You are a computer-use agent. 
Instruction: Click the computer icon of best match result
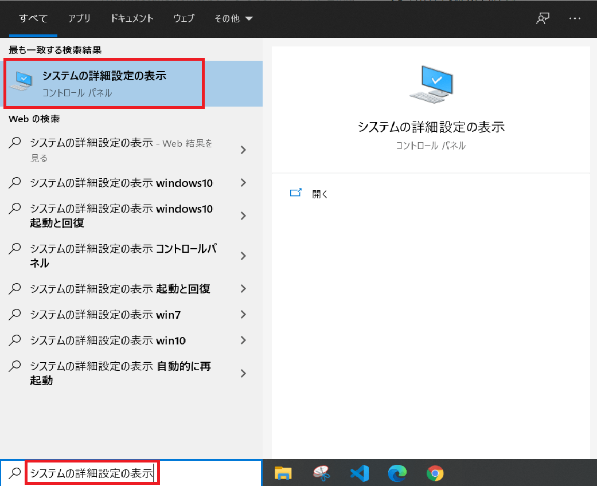(x=22, y=81)
